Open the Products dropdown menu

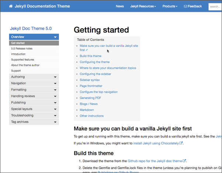(x=170, y=6)
